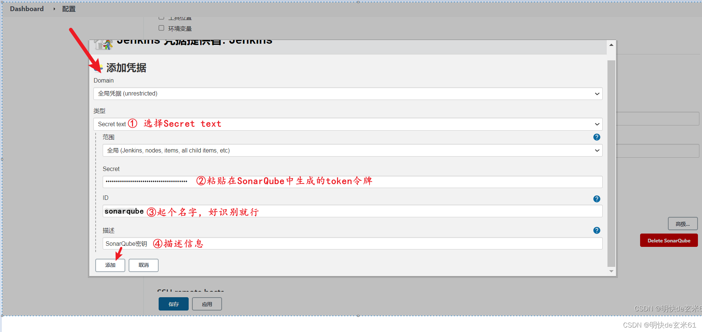Open the 类型 Secret text dropdown

(x=348, y=124)
